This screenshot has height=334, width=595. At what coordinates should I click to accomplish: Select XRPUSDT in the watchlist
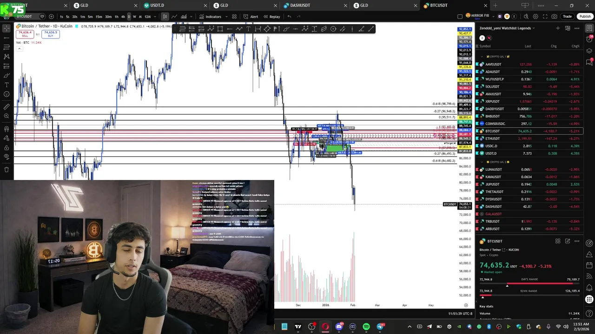click(529, 102)
